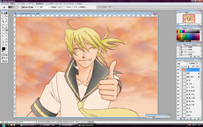Enable the 逆方向 checkbox
Viewport: 203px width, 127px height.
66,7
